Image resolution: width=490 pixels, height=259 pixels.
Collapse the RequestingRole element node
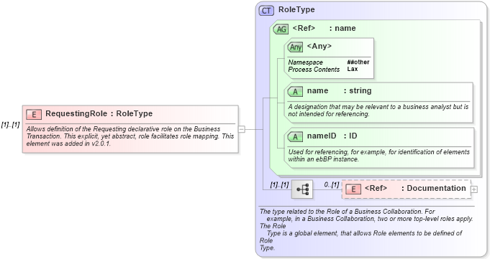click(242, 129)
